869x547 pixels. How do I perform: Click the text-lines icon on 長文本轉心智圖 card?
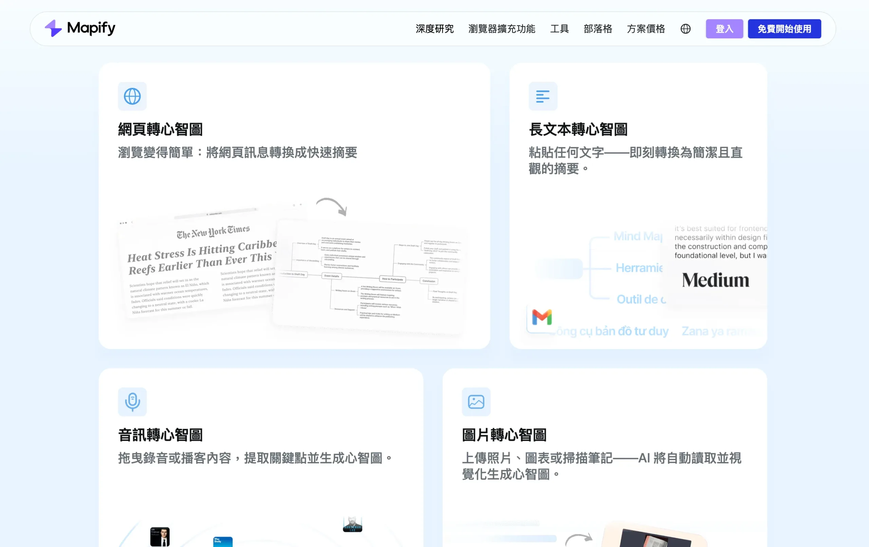[543, 96]
